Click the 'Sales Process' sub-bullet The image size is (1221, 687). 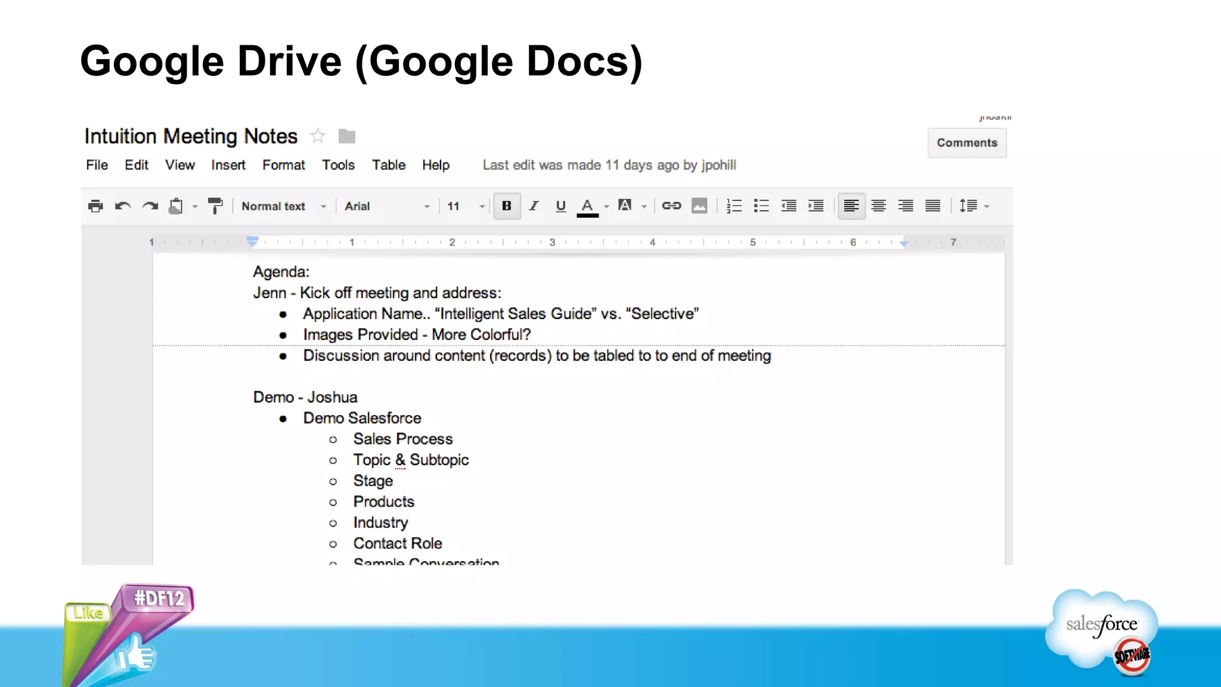pos(403,439)
